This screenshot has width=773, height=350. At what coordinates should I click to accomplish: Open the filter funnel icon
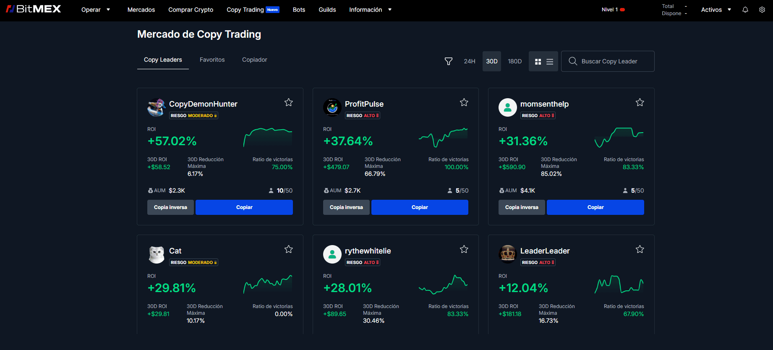449,61
